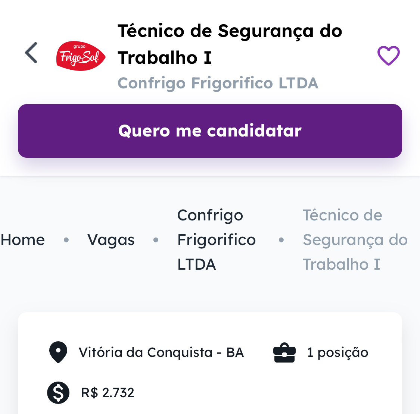Click the location pin icon

click(x=58, y=352)
